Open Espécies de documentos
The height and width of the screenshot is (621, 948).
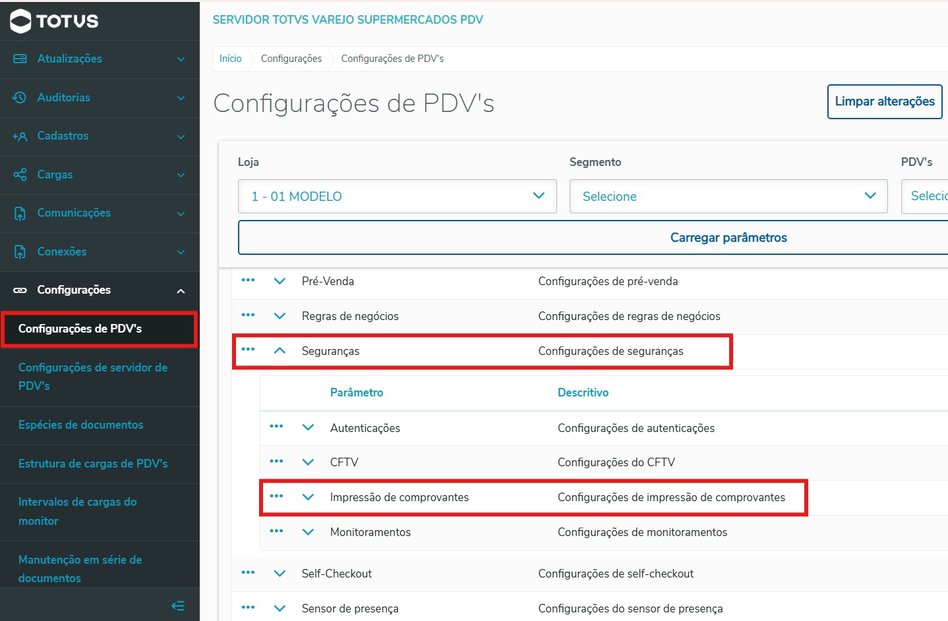(x=100, y=425)
